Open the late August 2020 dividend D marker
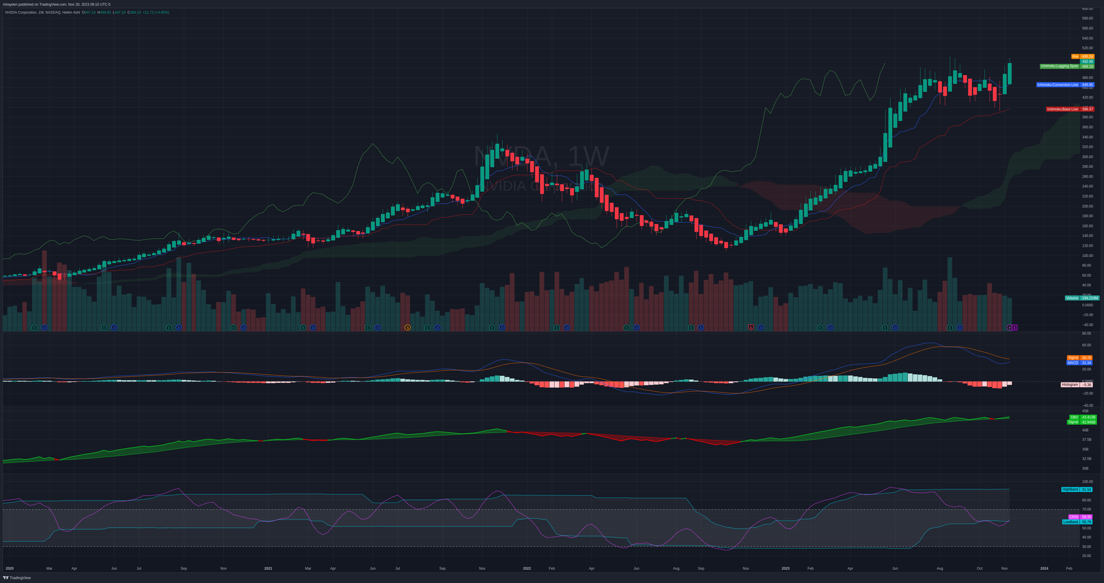This screenshot has height=583, width=1104. pos(179,327)
